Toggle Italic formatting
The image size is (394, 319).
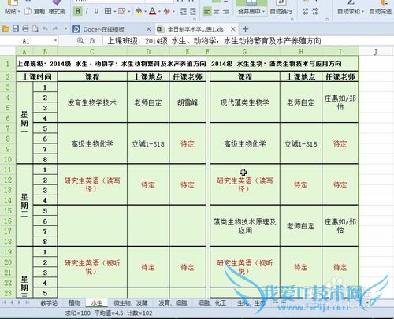[87, 11]
